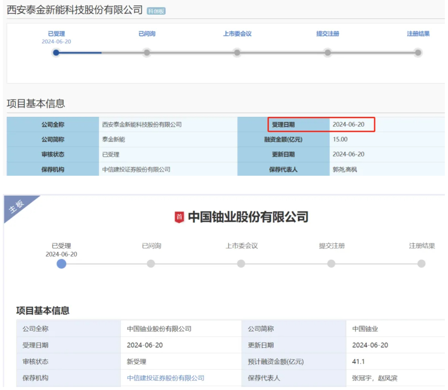Click the red 首 badge before 中国铀业
Image resolution: width=448 pixels, height=390 pixels.
[x=179, y=217]
